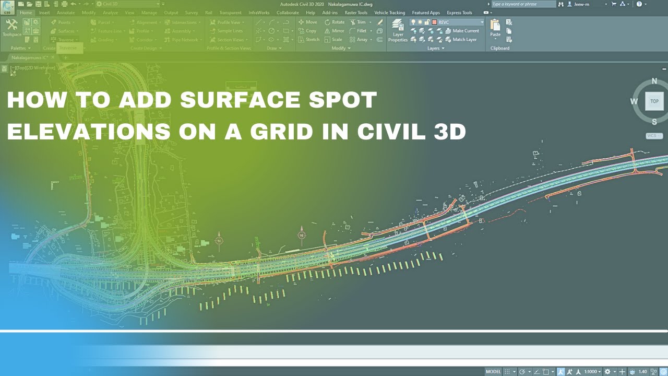Click the Erase tool icon
The width and height of the screenshot is (668, 376).
(380, 22)
